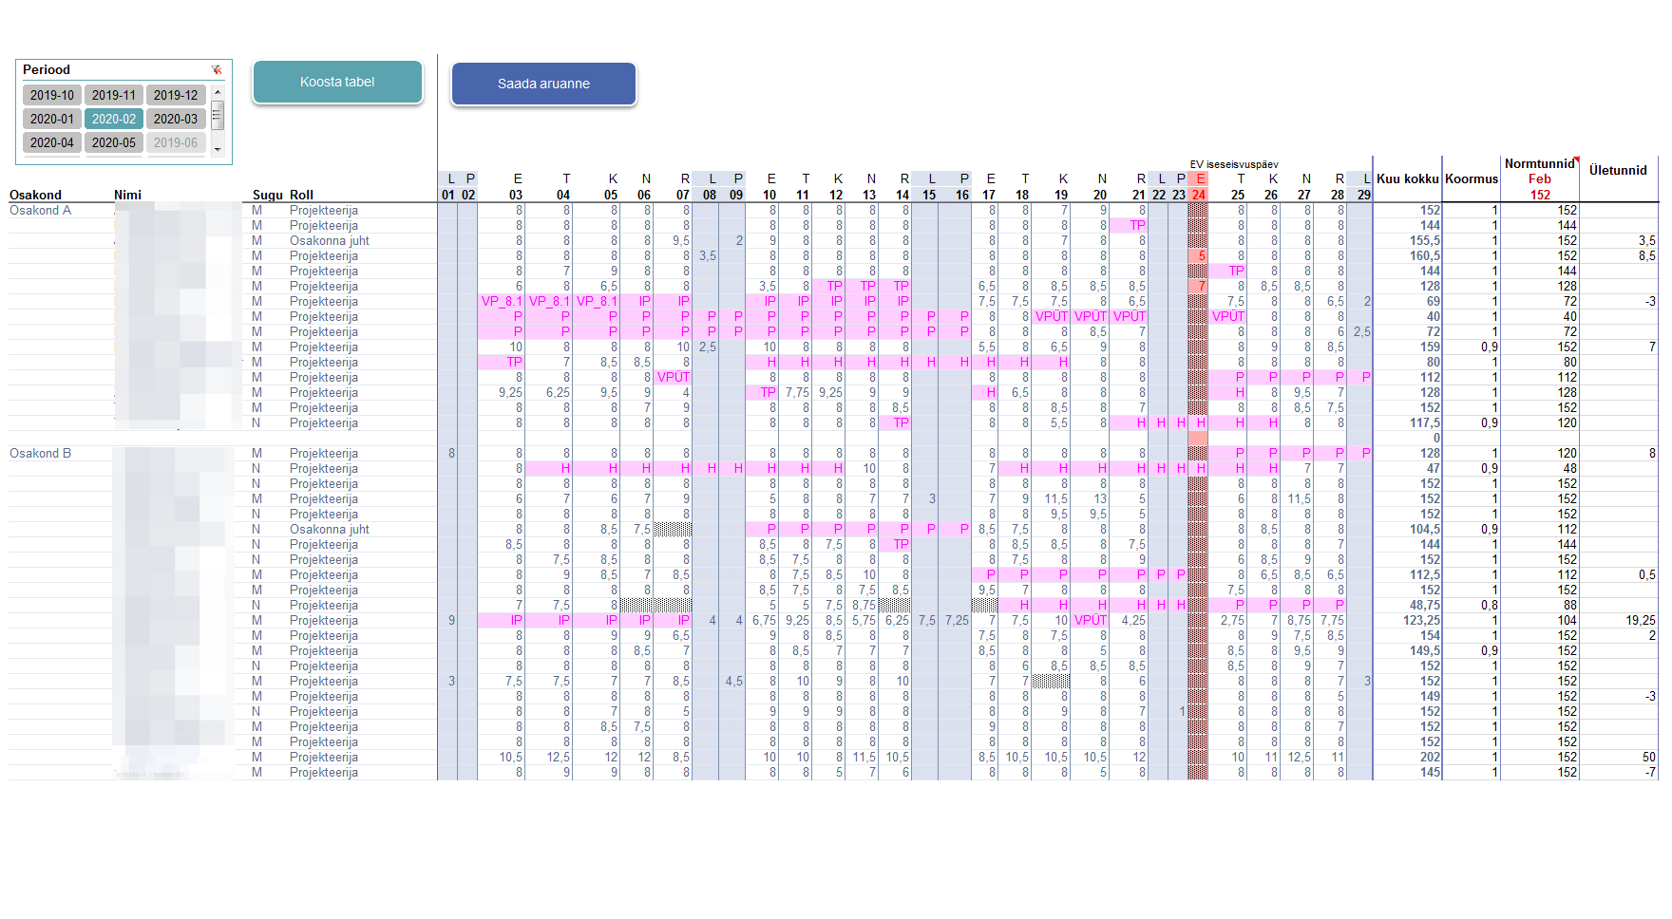Click the Osakond B department cell
The height and width of the screenshot is (919, 1672).
(x=40, y=453)
